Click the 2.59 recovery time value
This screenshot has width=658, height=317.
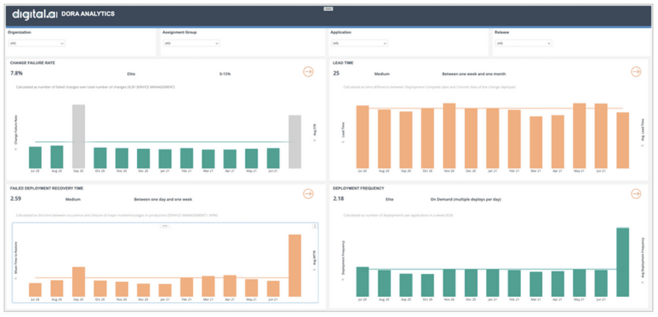(x=16, y=198)
